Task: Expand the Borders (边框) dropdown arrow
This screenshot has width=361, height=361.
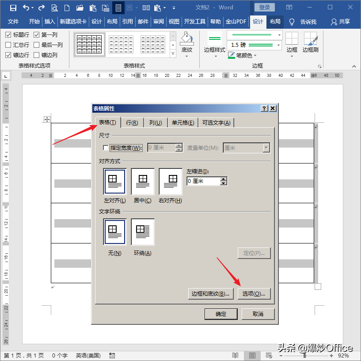Action: [x=292, y=56]
